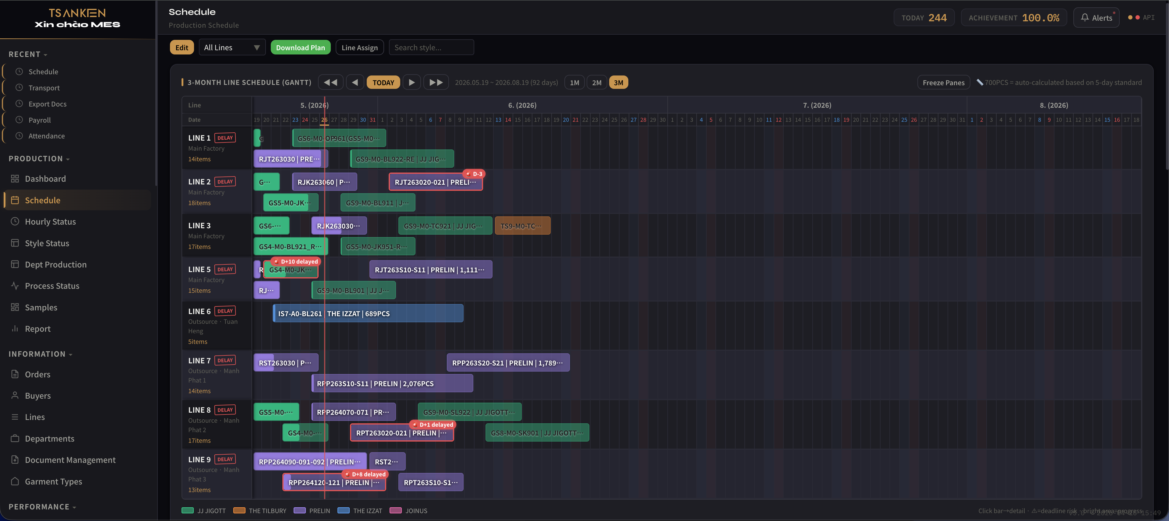Collapse the RECENT section
The height and width of the screenshot is (521, 1169).
(x=28, y=54)
